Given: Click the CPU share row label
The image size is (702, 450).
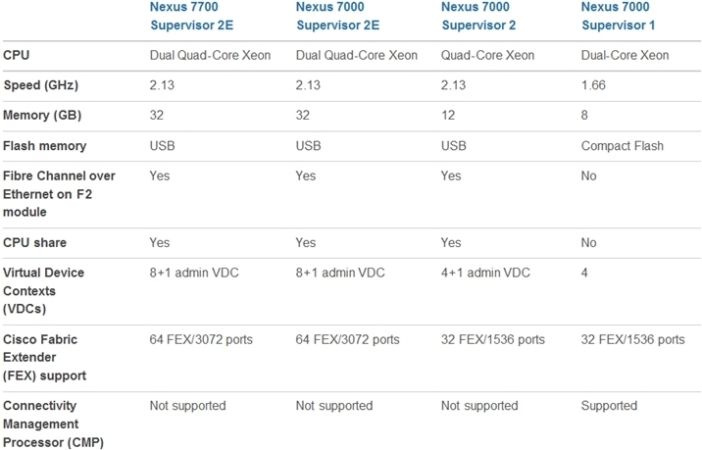Looking at the screenshot, I should (x=35, y=242).
